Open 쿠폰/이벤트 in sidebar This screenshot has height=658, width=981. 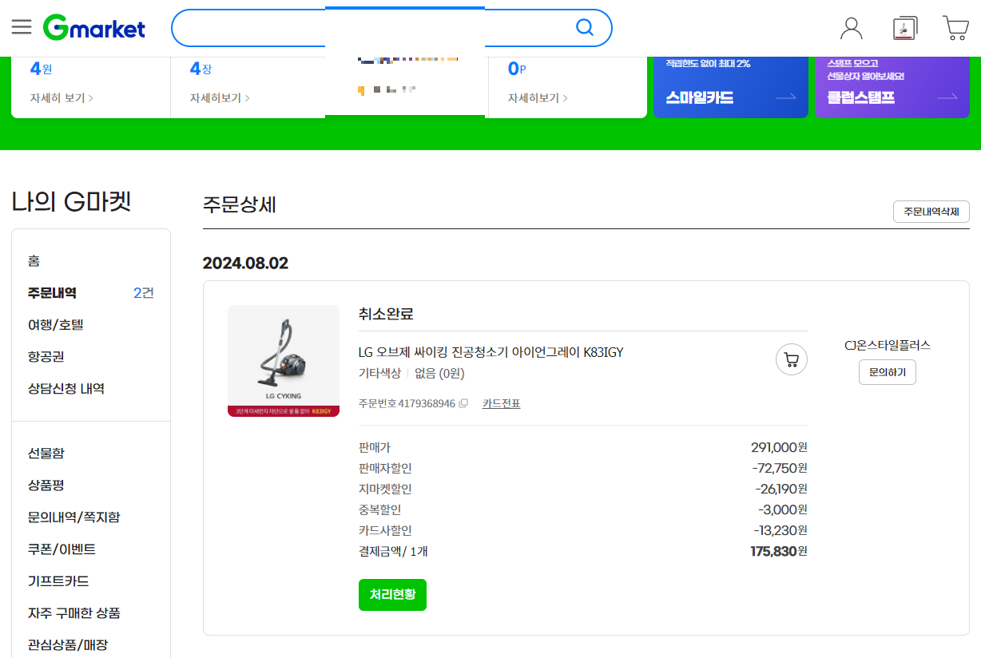pyautogui.click(x=62, y=549)
